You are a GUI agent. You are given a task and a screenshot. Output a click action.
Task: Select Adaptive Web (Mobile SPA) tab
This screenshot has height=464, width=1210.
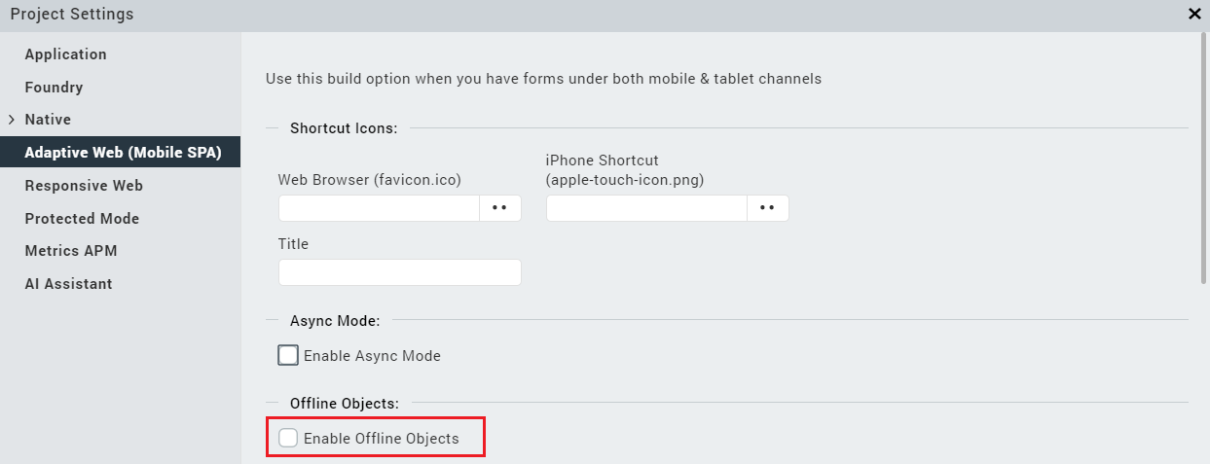123,153
